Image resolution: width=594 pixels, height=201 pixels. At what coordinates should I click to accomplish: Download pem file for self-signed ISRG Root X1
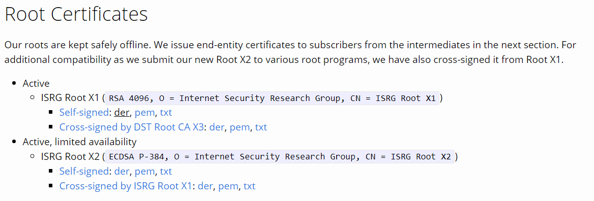144,113
